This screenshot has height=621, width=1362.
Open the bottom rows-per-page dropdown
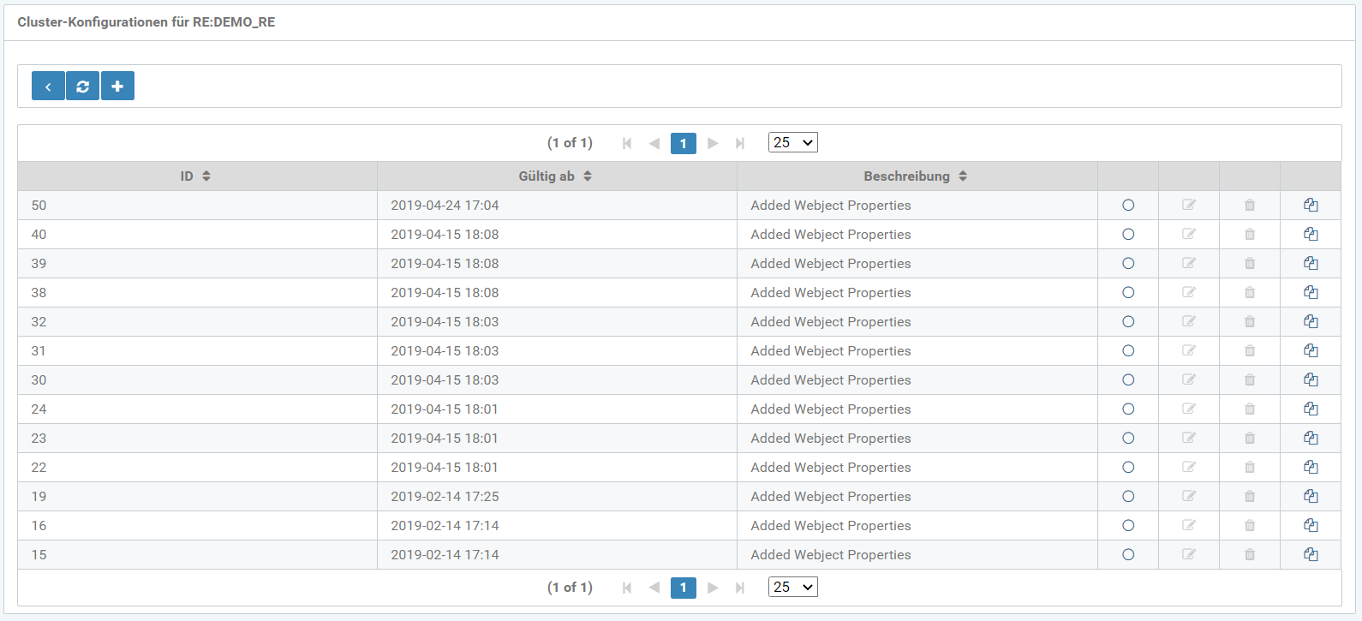[x=792, y=588]
